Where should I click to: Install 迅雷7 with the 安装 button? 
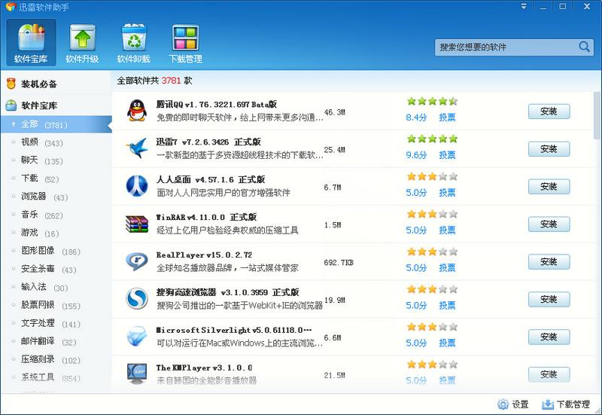(x=549, y=148)
